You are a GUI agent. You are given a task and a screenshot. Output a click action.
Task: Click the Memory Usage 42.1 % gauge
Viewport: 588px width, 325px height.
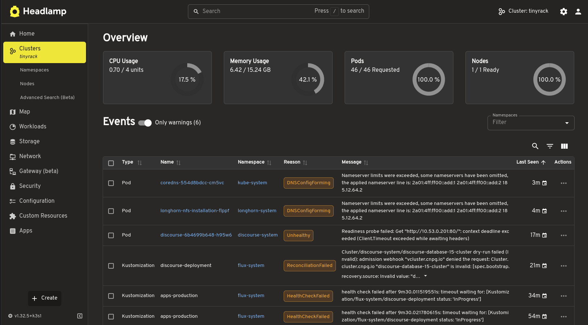click(x=308, y=79)
